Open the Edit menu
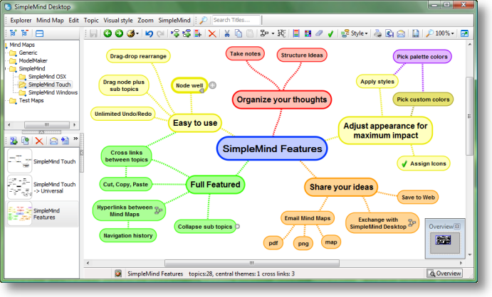The width and height of the screenshot is (492, 297). 74,21
